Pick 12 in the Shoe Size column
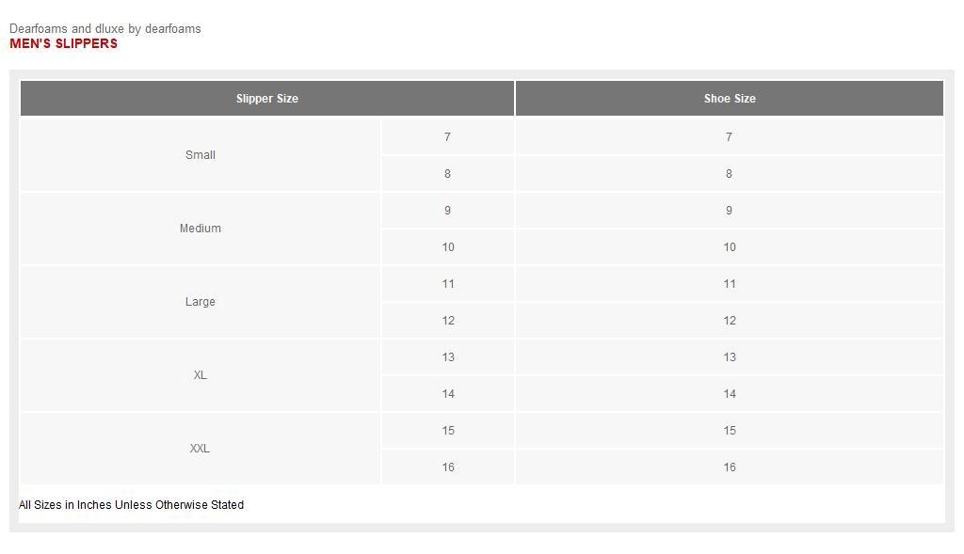The width and height of the screenshot is (964, 554). point(730,321)
